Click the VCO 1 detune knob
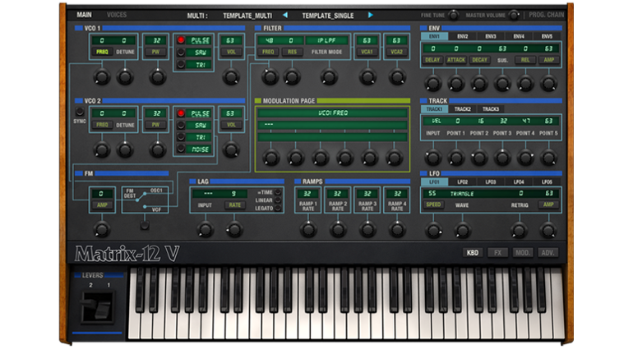The width and height of the screenshot is (633, 349). [x=125, y=76]
